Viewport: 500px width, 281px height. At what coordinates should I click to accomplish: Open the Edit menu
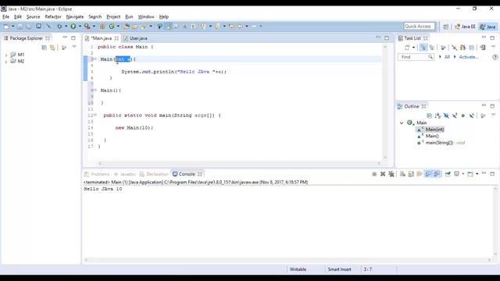(x=18, y=17)
